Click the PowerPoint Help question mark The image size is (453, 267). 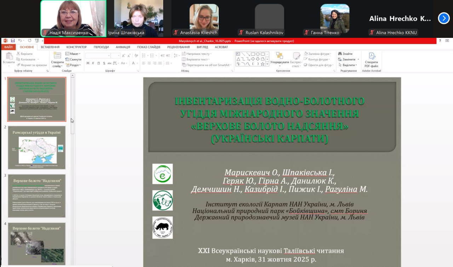coord(440,41)
